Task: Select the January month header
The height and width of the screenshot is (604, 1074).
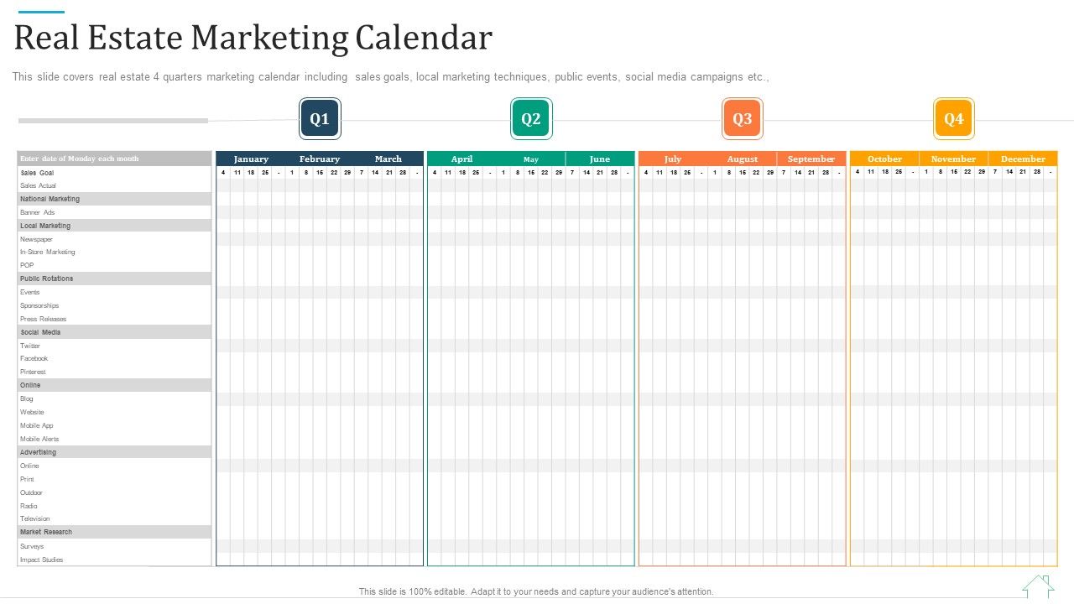Action: click(x=251, y=159)
